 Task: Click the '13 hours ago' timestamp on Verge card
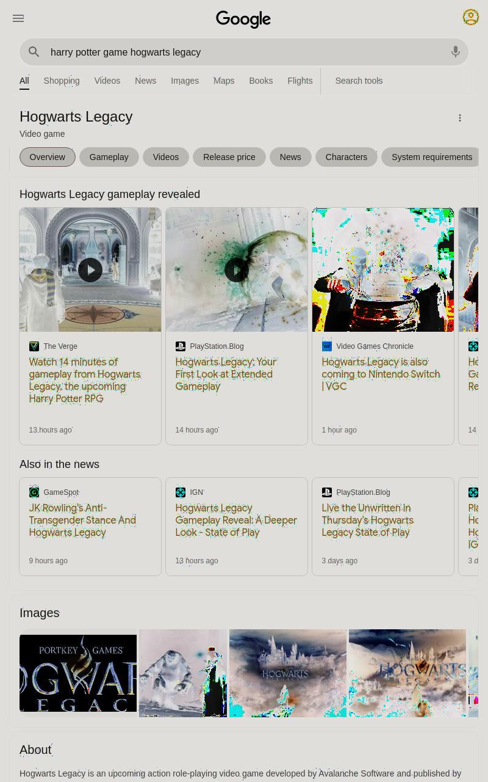51,430
